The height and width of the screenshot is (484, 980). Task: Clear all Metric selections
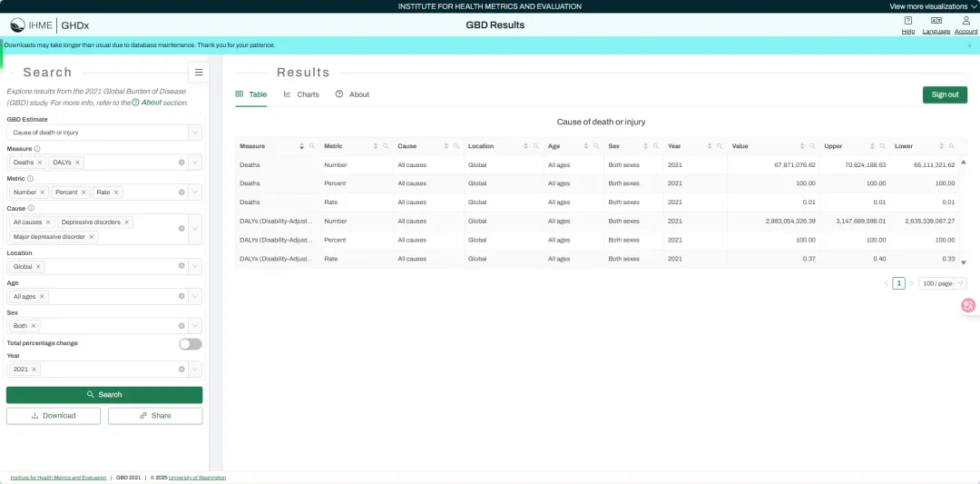181,193
